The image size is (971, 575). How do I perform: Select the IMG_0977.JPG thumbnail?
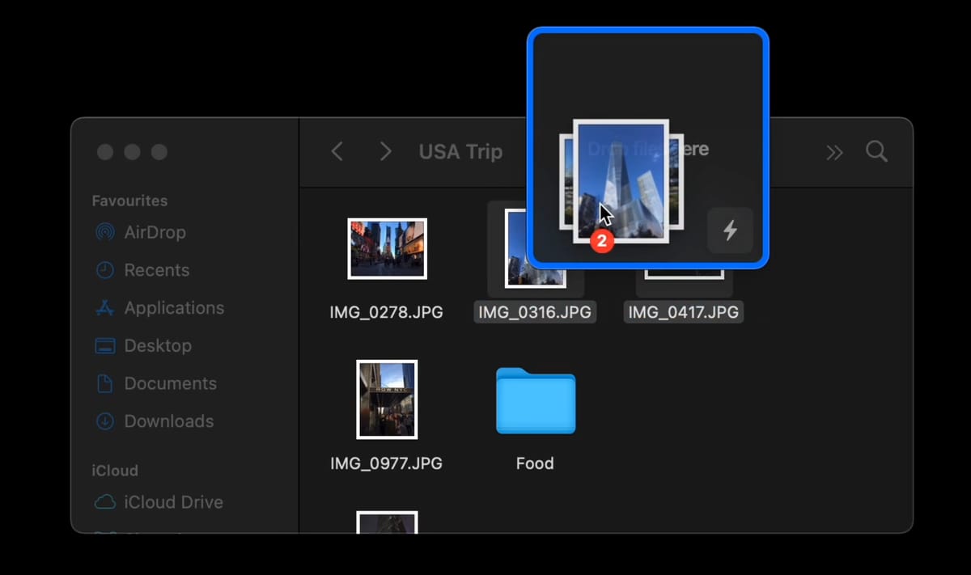tap(387, 400)
